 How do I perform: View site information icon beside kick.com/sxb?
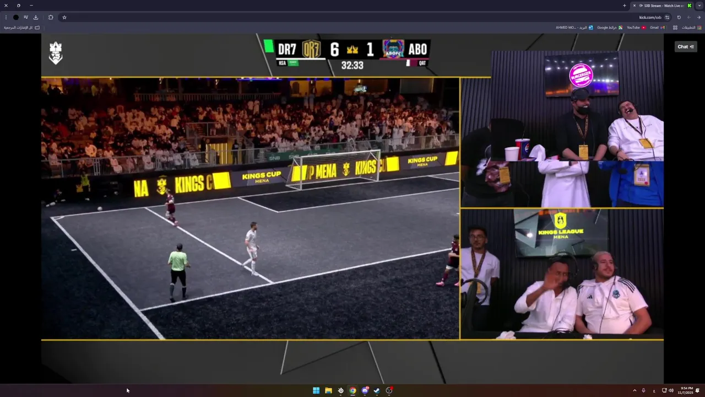pos(667,17)
